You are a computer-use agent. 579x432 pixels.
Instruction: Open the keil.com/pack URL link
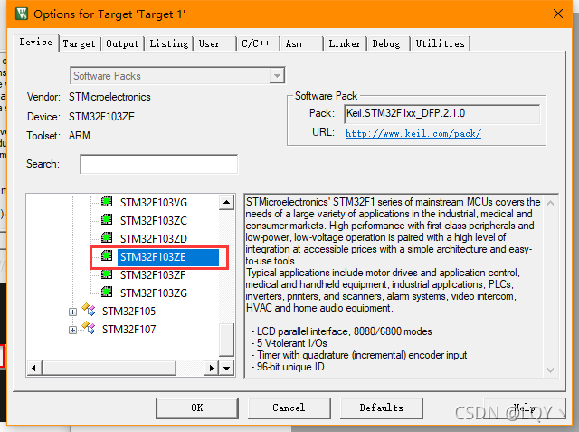pyautogui.click(x=413, y=133)
